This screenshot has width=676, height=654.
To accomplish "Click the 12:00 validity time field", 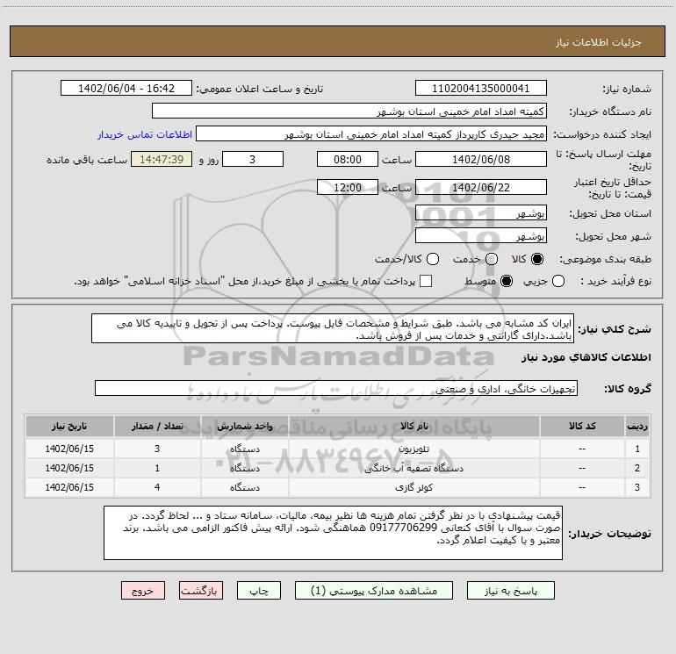I will (348, 188).
